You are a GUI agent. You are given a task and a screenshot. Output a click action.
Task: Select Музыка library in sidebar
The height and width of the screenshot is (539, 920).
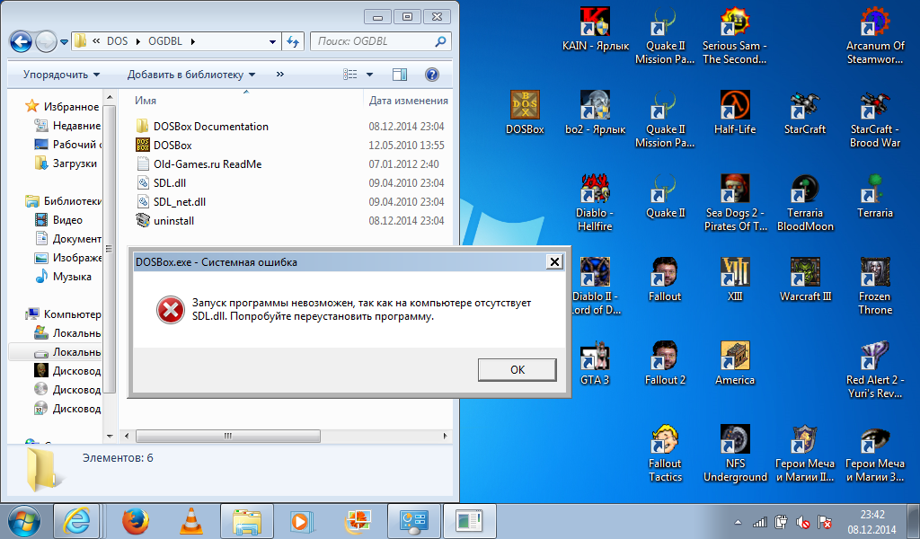64,277
